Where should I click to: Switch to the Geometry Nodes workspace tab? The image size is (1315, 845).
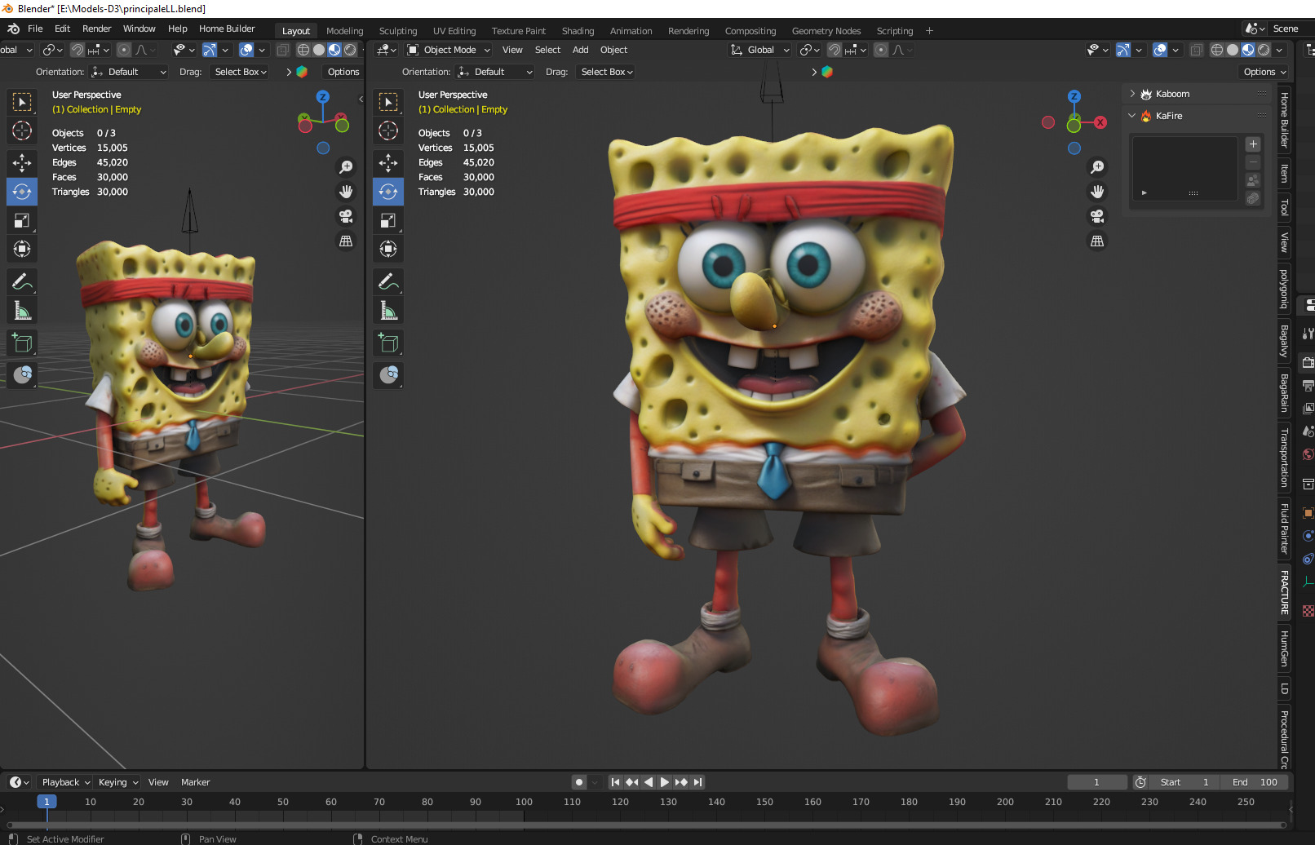coord(826,31)
